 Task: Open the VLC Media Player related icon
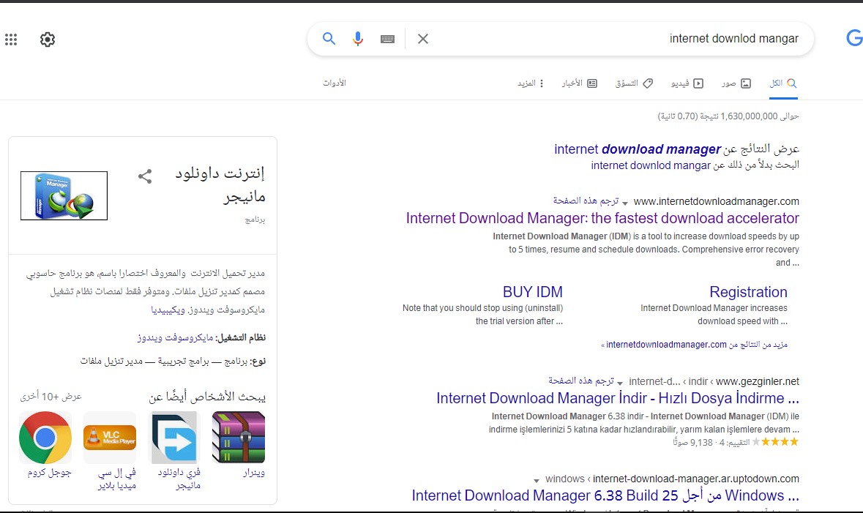(x=110, y=438)
